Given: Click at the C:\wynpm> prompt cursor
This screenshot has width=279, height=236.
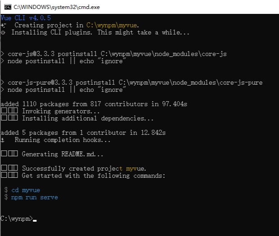Looking at the screenshot, I should click(35, 219).
